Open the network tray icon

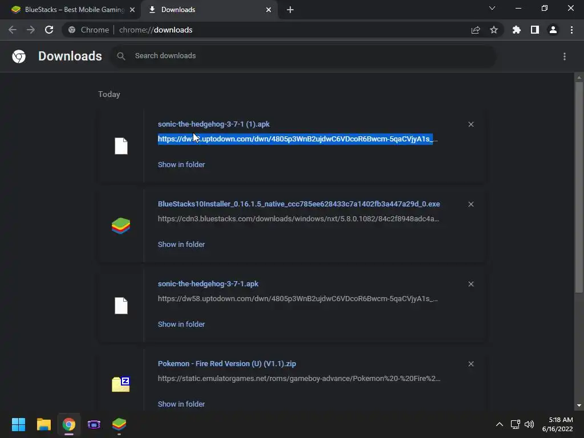516,424
